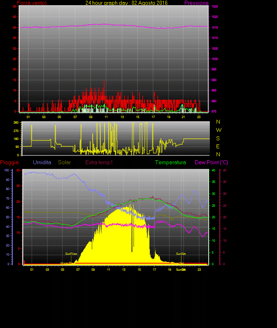Click the 1025 pressure axis value

(215, 6)
